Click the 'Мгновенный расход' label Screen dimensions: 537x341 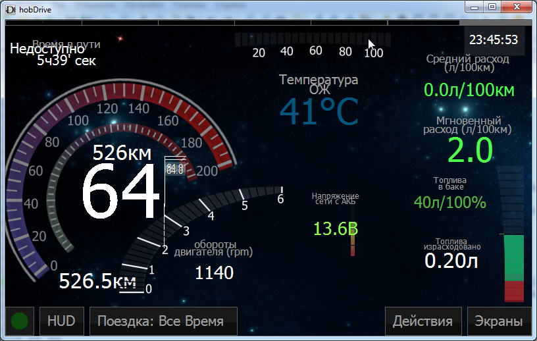pos(467,125)
